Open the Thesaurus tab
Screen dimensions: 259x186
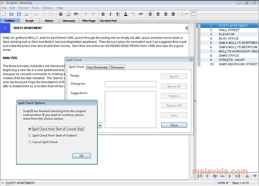117,67
